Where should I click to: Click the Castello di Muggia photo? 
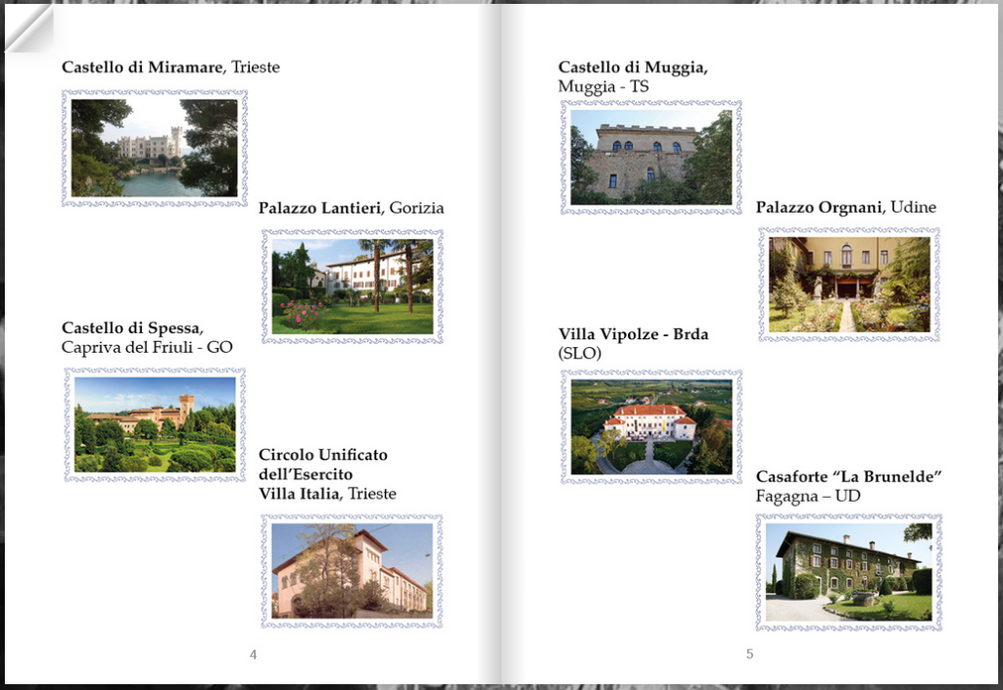point(651,158)
